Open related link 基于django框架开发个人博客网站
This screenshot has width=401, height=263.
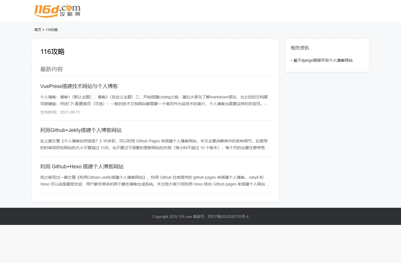[323, 60]
